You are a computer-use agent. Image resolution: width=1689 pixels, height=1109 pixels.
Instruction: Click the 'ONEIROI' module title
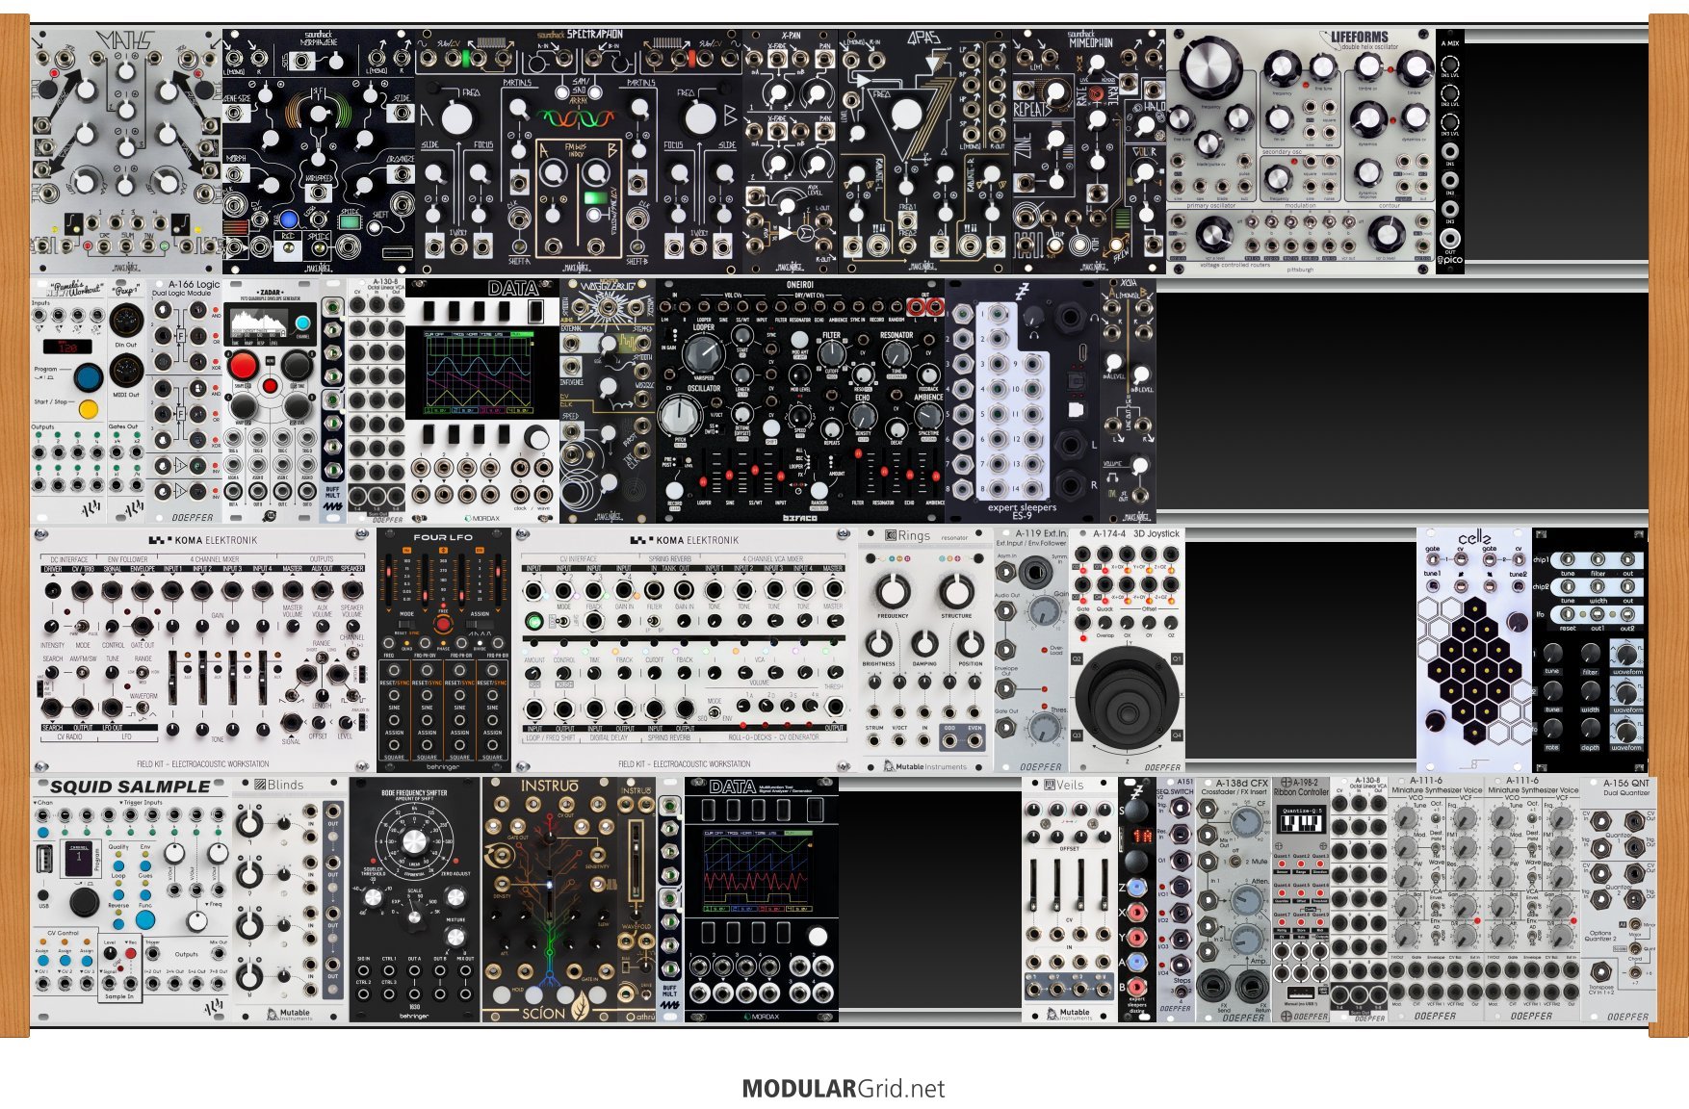(x=800, y=285)
